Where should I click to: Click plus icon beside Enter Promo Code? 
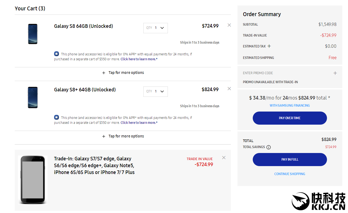pos(335,73)
